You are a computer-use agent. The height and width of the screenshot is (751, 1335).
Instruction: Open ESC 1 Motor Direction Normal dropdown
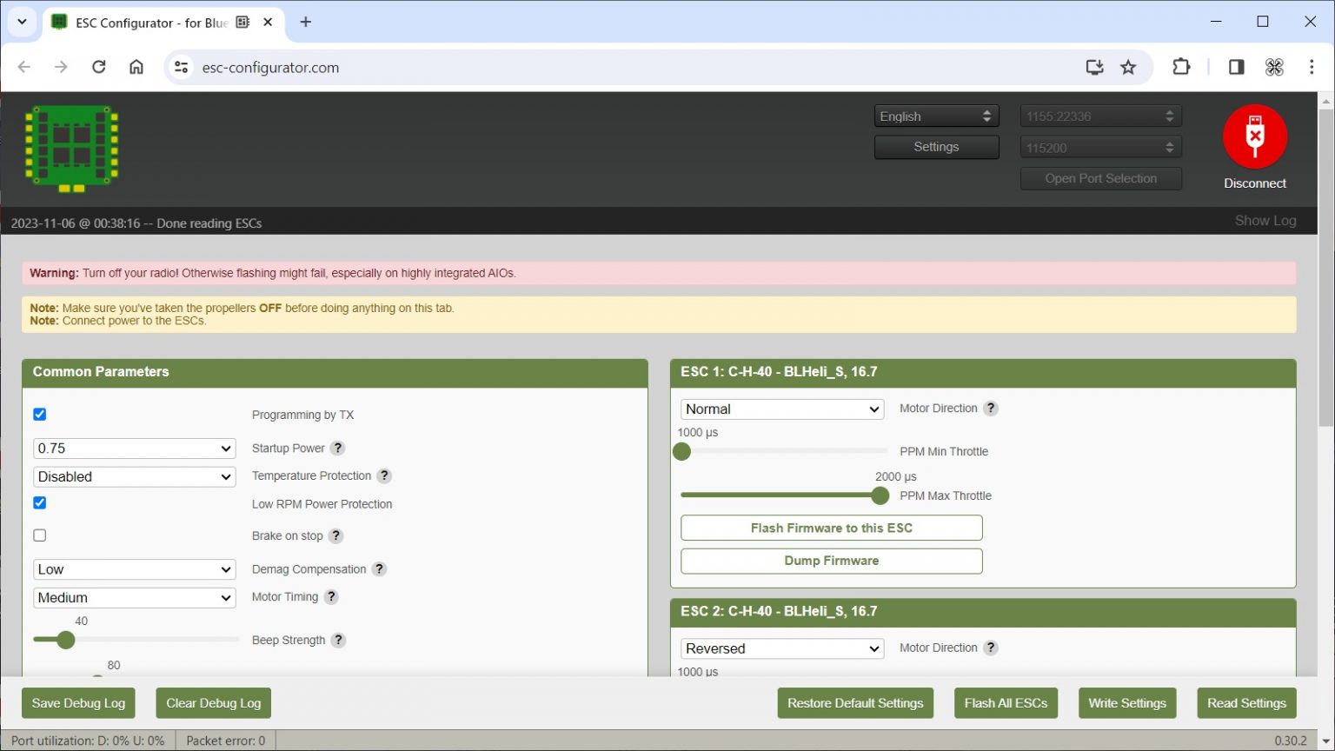(x=782, y=409)
